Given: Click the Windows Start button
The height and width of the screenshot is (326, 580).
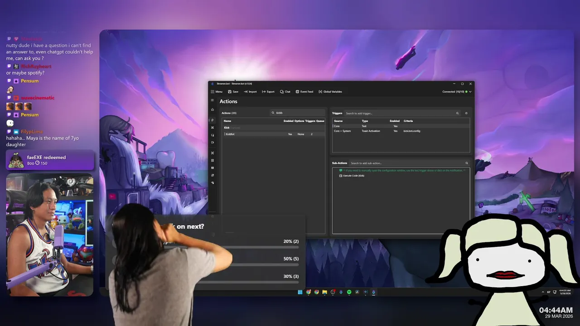Looking at the screenshot, I should coord(300,292).
